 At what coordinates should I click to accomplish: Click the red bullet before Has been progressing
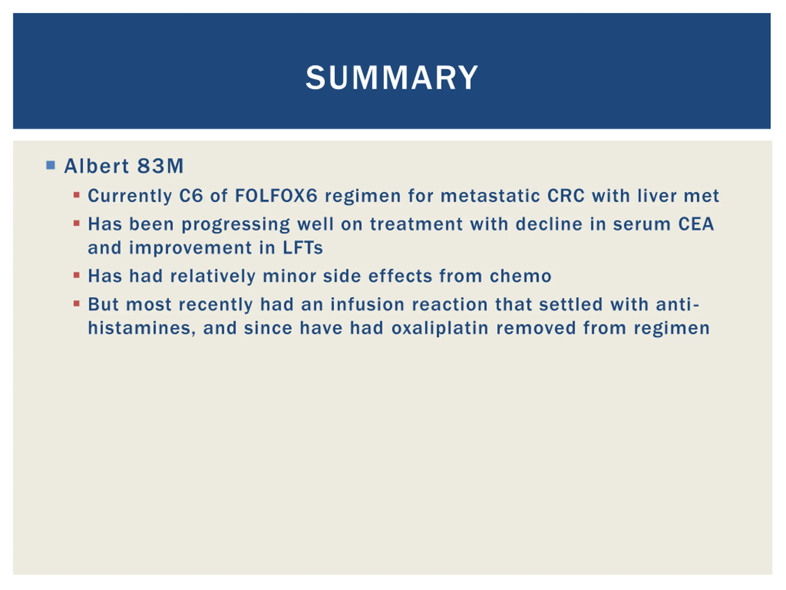tap(76, 223)
